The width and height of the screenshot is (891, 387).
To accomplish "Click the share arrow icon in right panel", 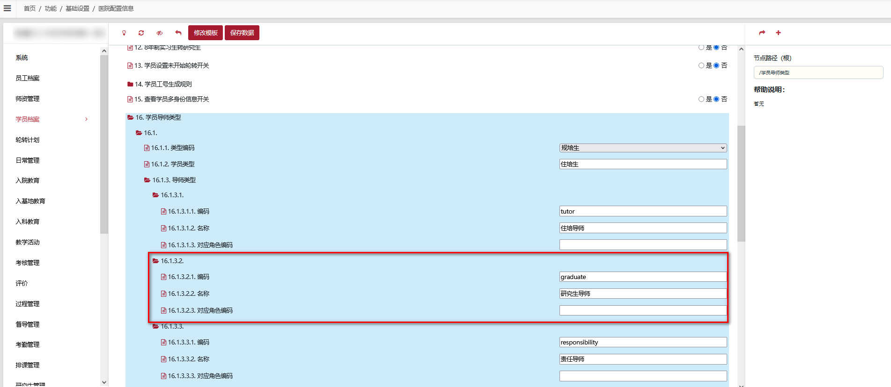I will 762,33.
